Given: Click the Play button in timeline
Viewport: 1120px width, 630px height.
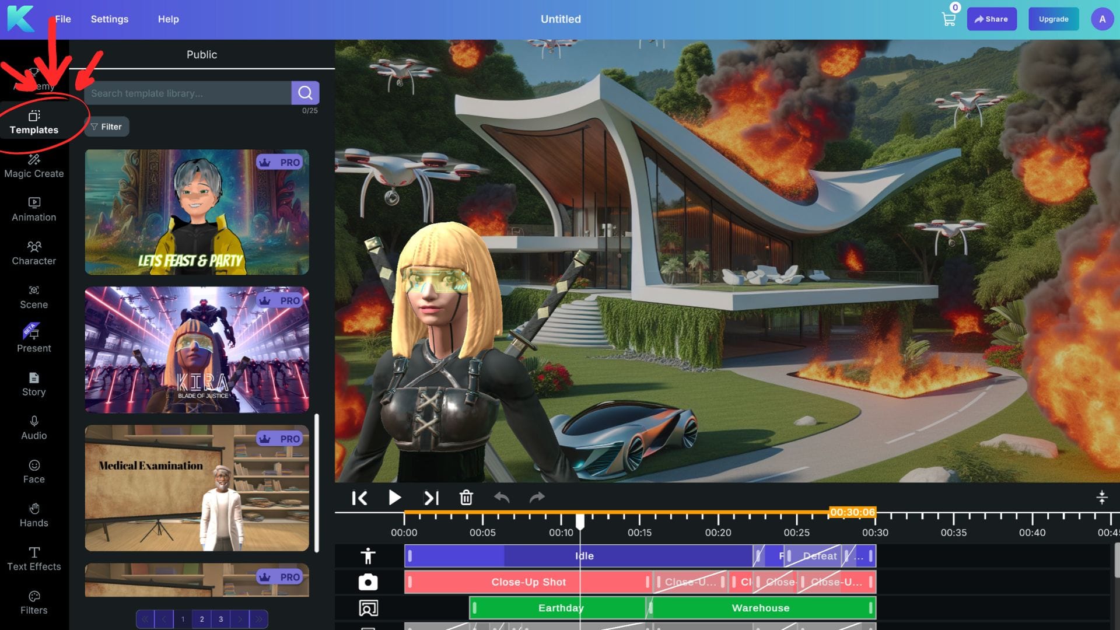Looking at the screenshot, I should [x=394, y=499].
